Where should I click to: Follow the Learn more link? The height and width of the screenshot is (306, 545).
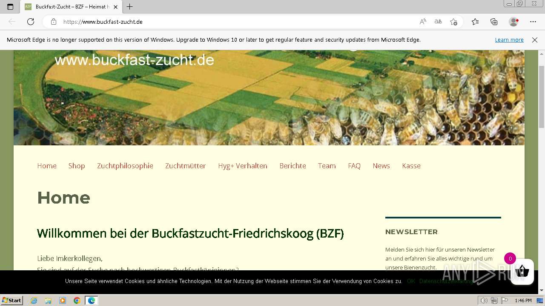509,40
